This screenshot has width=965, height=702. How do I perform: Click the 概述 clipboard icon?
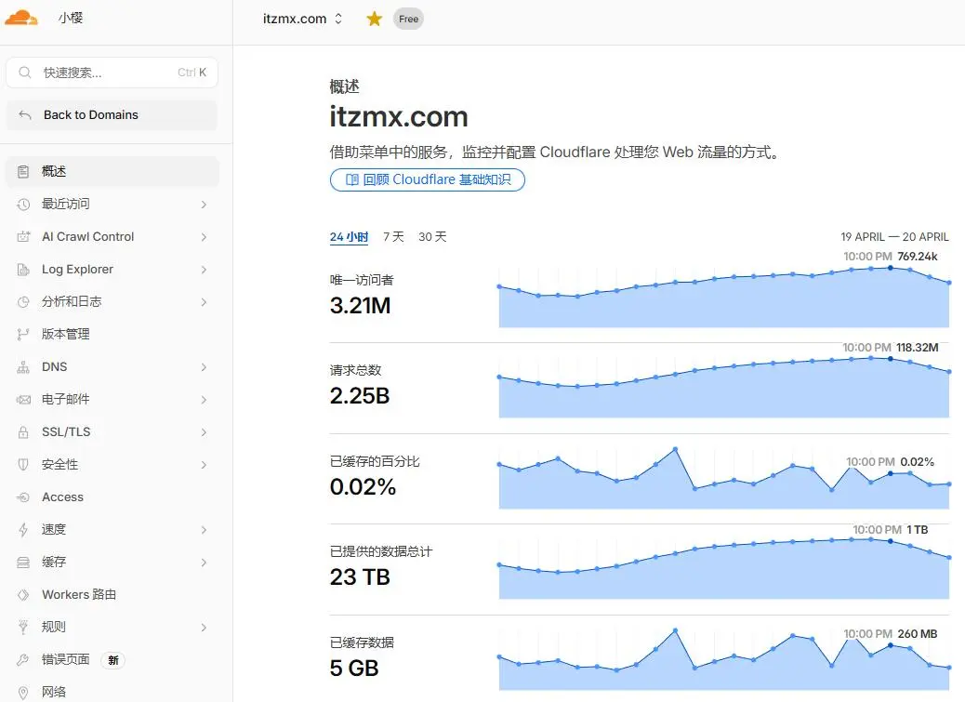[22, 172]
